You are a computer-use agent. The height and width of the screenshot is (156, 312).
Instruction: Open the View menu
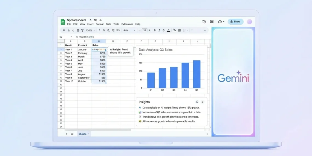(x=82, y=24)
